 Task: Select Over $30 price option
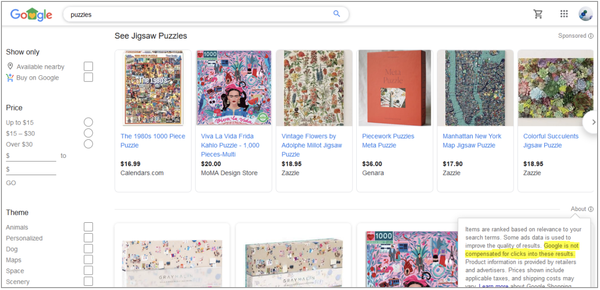click(x=88, y=144)
